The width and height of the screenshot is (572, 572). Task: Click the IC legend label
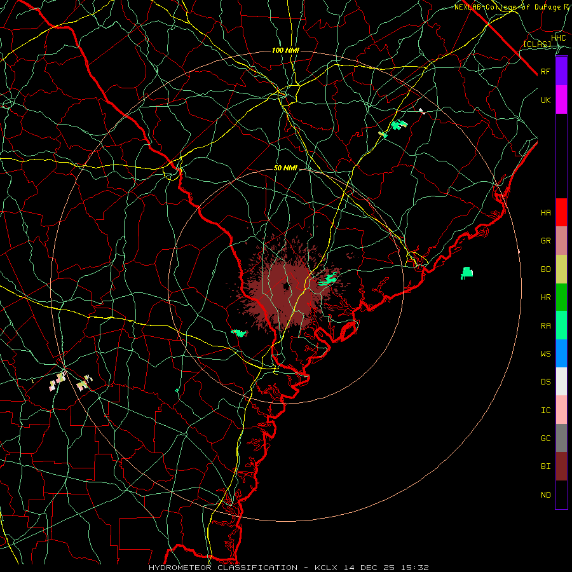[x=545, y=410]
